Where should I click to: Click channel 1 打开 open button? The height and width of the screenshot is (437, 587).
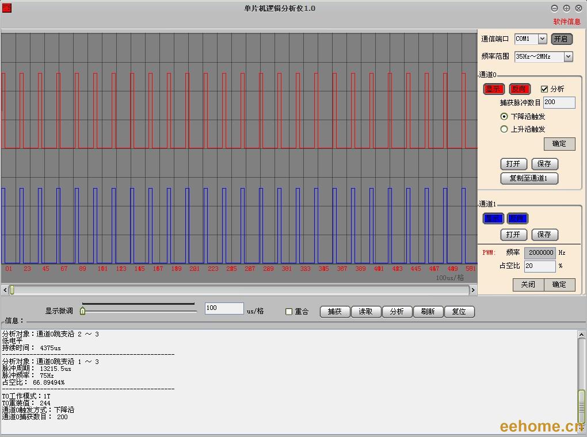tap(513, 235)
